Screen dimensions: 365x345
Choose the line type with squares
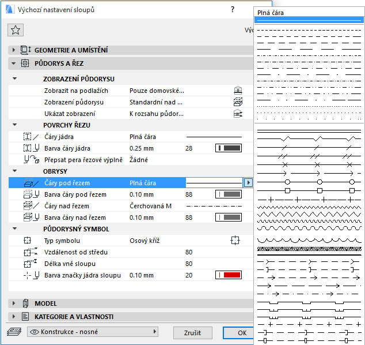pos(309,190)
